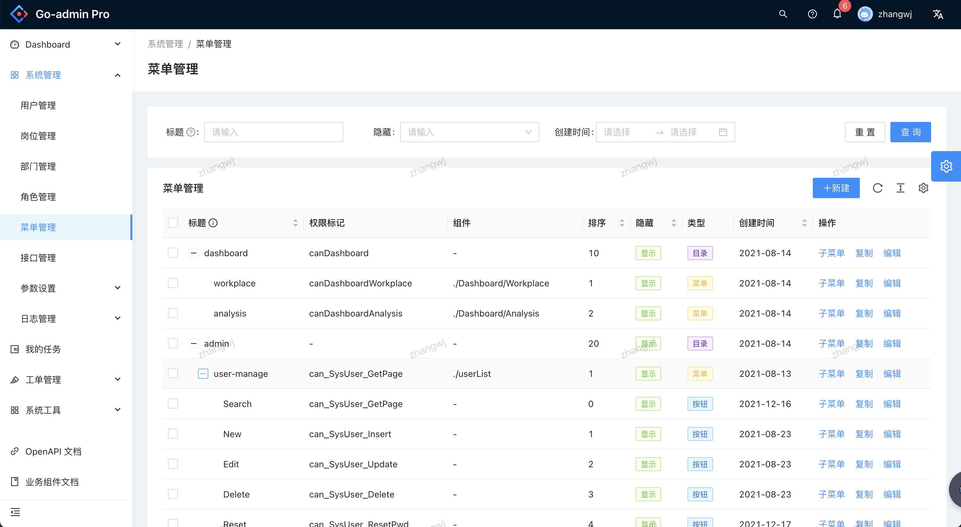Enable the select-all header checkbox

(x=173, y=223)
